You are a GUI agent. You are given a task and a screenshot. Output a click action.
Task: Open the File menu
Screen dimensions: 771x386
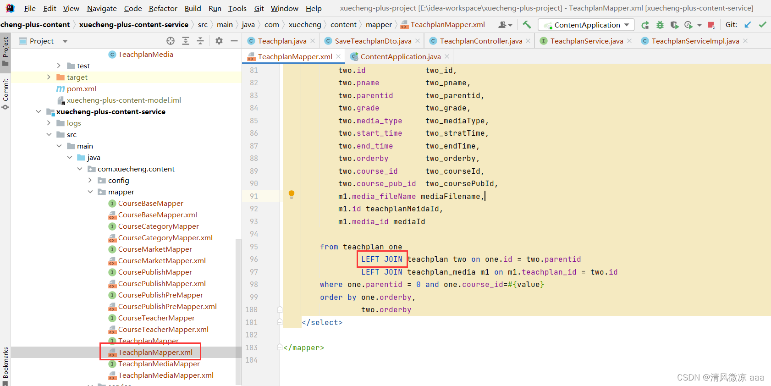30,8
